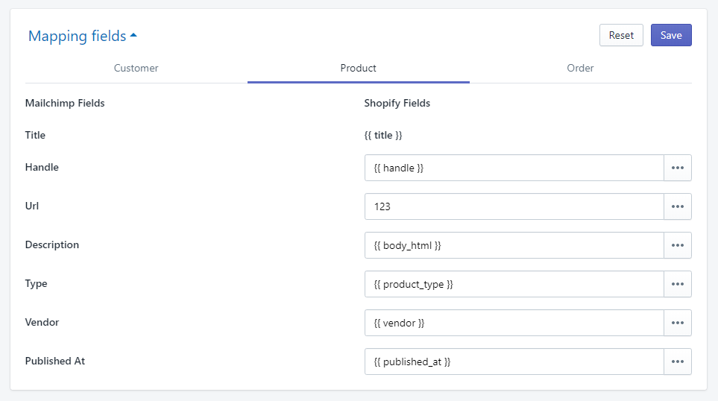Focus the Published At input field
The height and width of the screenshot is (401, 718).
(x=514, y=361)
